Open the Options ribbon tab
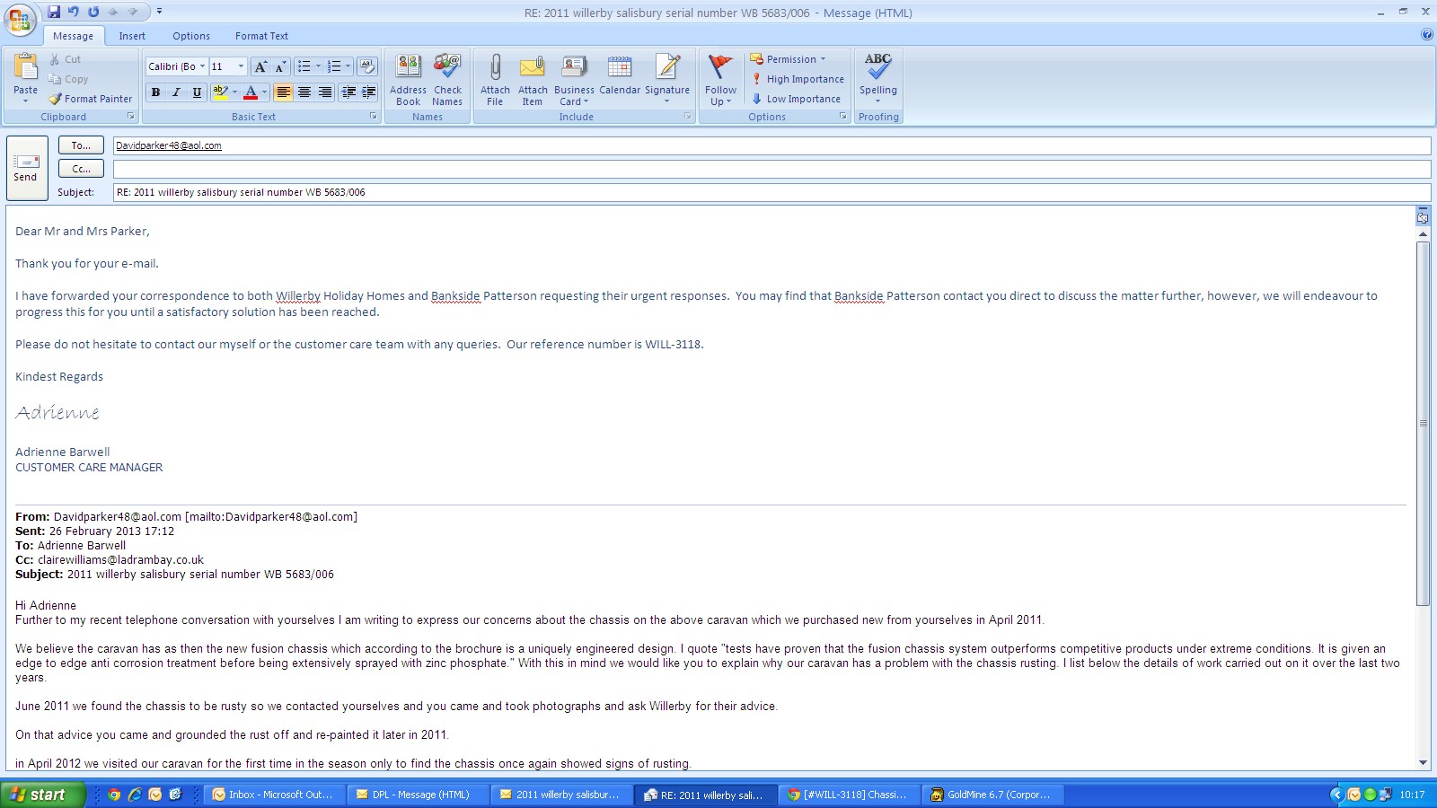Image resolution: width=1437 pixels, height=808 pixels. [x=191, y=36]
